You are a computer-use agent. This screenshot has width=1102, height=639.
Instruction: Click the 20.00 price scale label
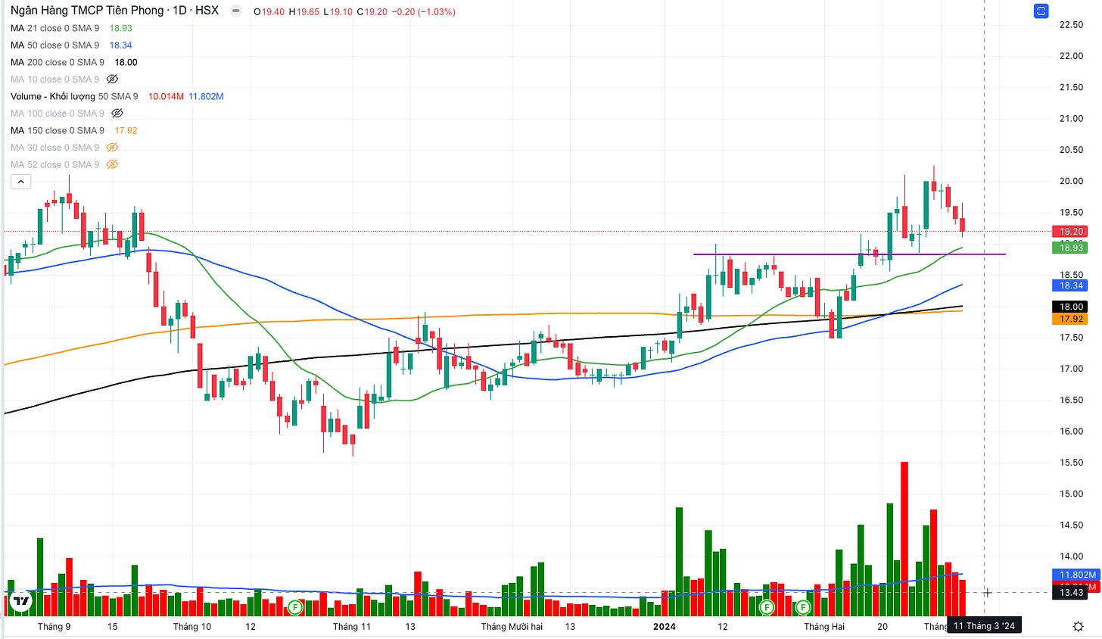pyautogui.click(x=1071, y=181)
